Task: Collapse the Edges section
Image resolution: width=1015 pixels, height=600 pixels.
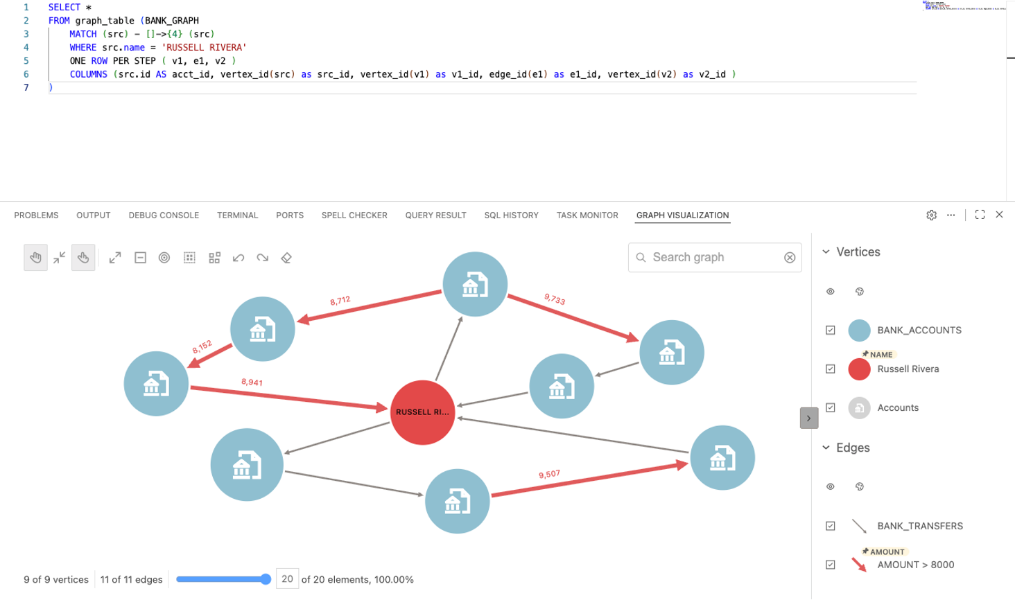Action: tap(826, 448)
